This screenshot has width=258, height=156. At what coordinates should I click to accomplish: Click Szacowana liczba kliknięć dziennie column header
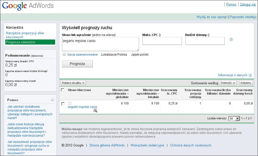pyautogui.click(x=218, y=92)
